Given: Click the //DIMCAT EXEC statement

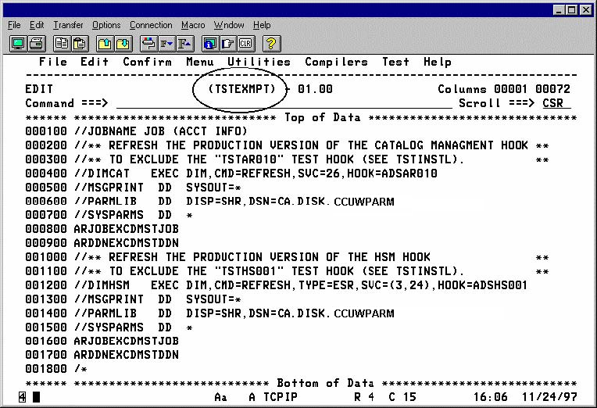Looking at the screenshot, I should [x=256, y=174].
